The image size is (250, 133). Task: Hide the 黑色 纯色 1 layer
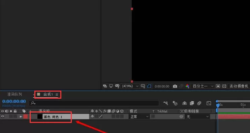(x=3, y=117)
